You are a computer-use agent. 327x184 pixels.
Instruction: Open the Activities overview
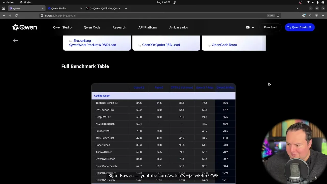point(8,2)
